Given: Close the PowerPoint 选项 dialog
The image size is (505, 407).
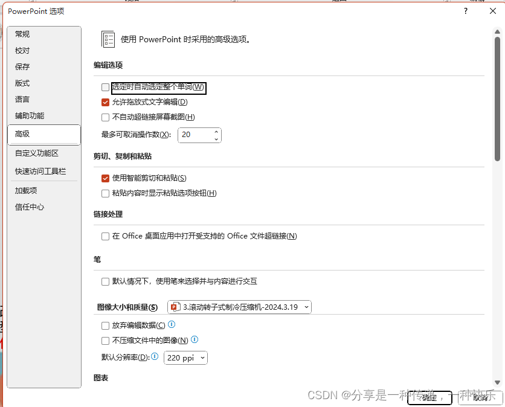Looking at the screenshot, I should (493, 11).
